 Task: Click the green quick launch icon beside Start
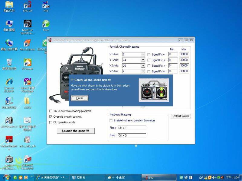[x=15, y=177]
